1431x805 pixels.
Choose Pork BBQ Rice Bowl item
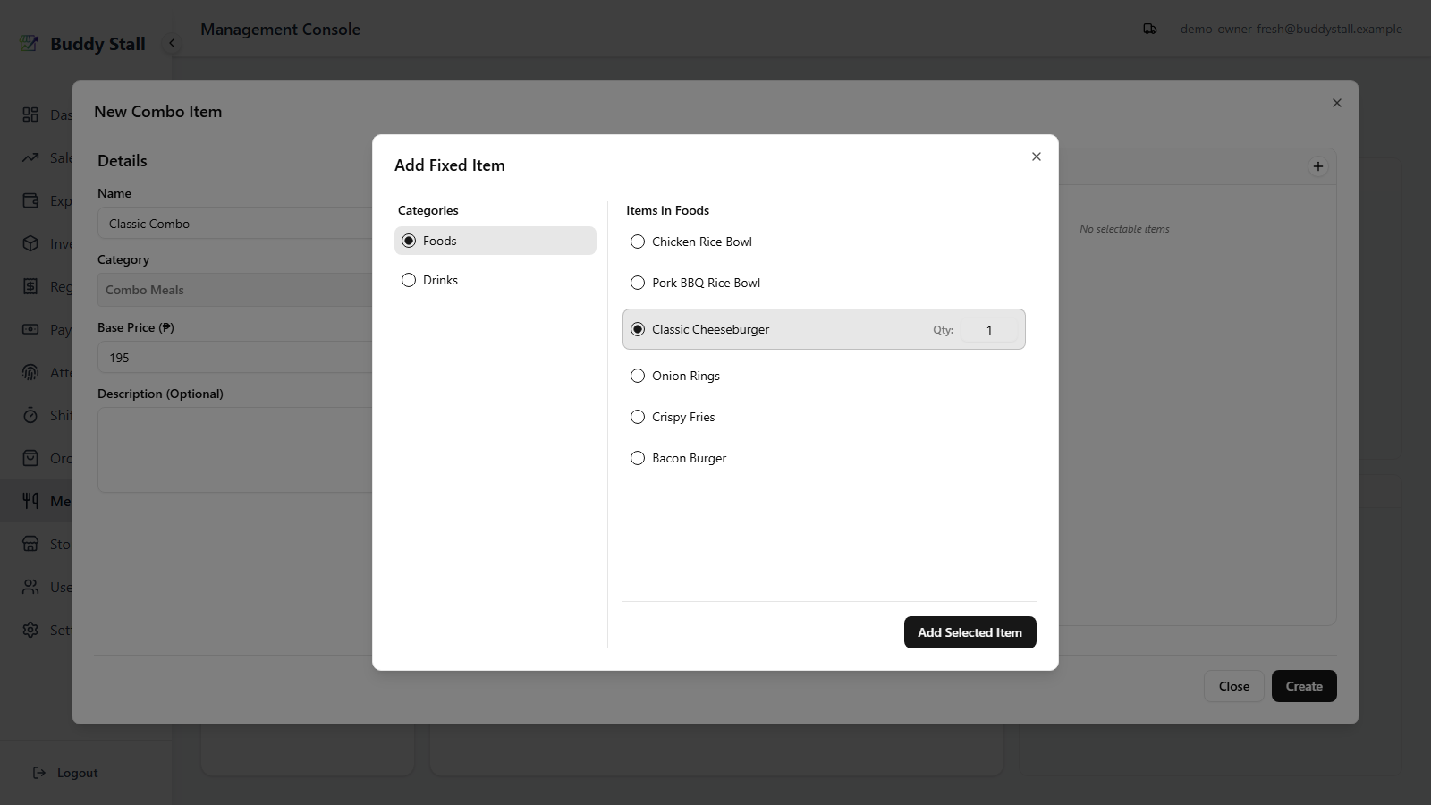point(638,283)
